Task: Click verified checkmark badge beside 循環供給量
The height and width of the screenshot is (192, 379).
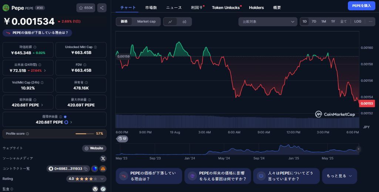Action: pyautogui.click(x=65, y=117)
